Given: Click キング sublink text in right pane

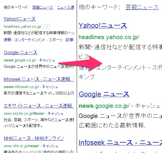Looking at the screenshot, I should tap(87, 77).
